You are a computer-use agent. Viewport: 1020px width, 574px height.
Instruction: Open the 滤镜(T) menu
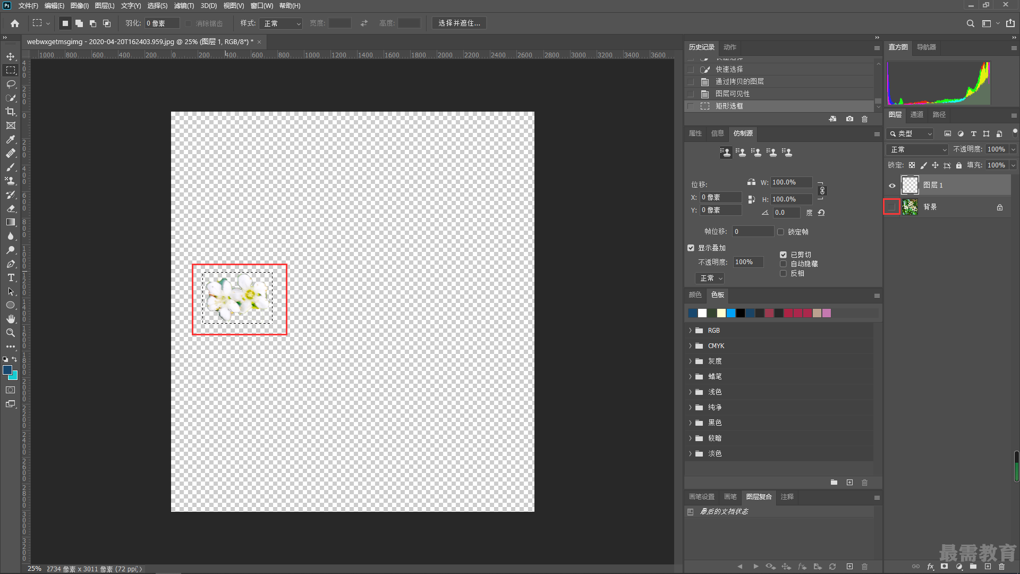pos(184,6)
